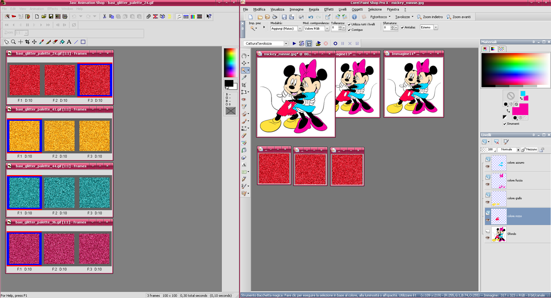Hide the 'colore fucsia' layer eye
Viewport: 551px width, 298px height.
(x=488, y=184)
